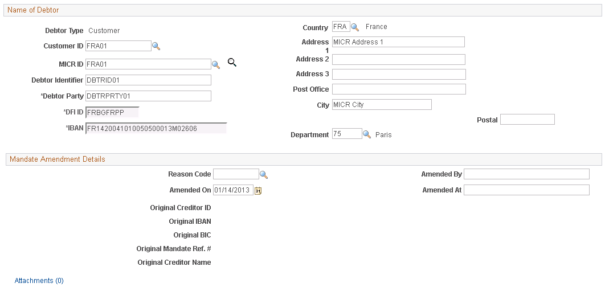Click the Original Creditor ID label
The width and height of the screenshot is (605, 287).
181,207
